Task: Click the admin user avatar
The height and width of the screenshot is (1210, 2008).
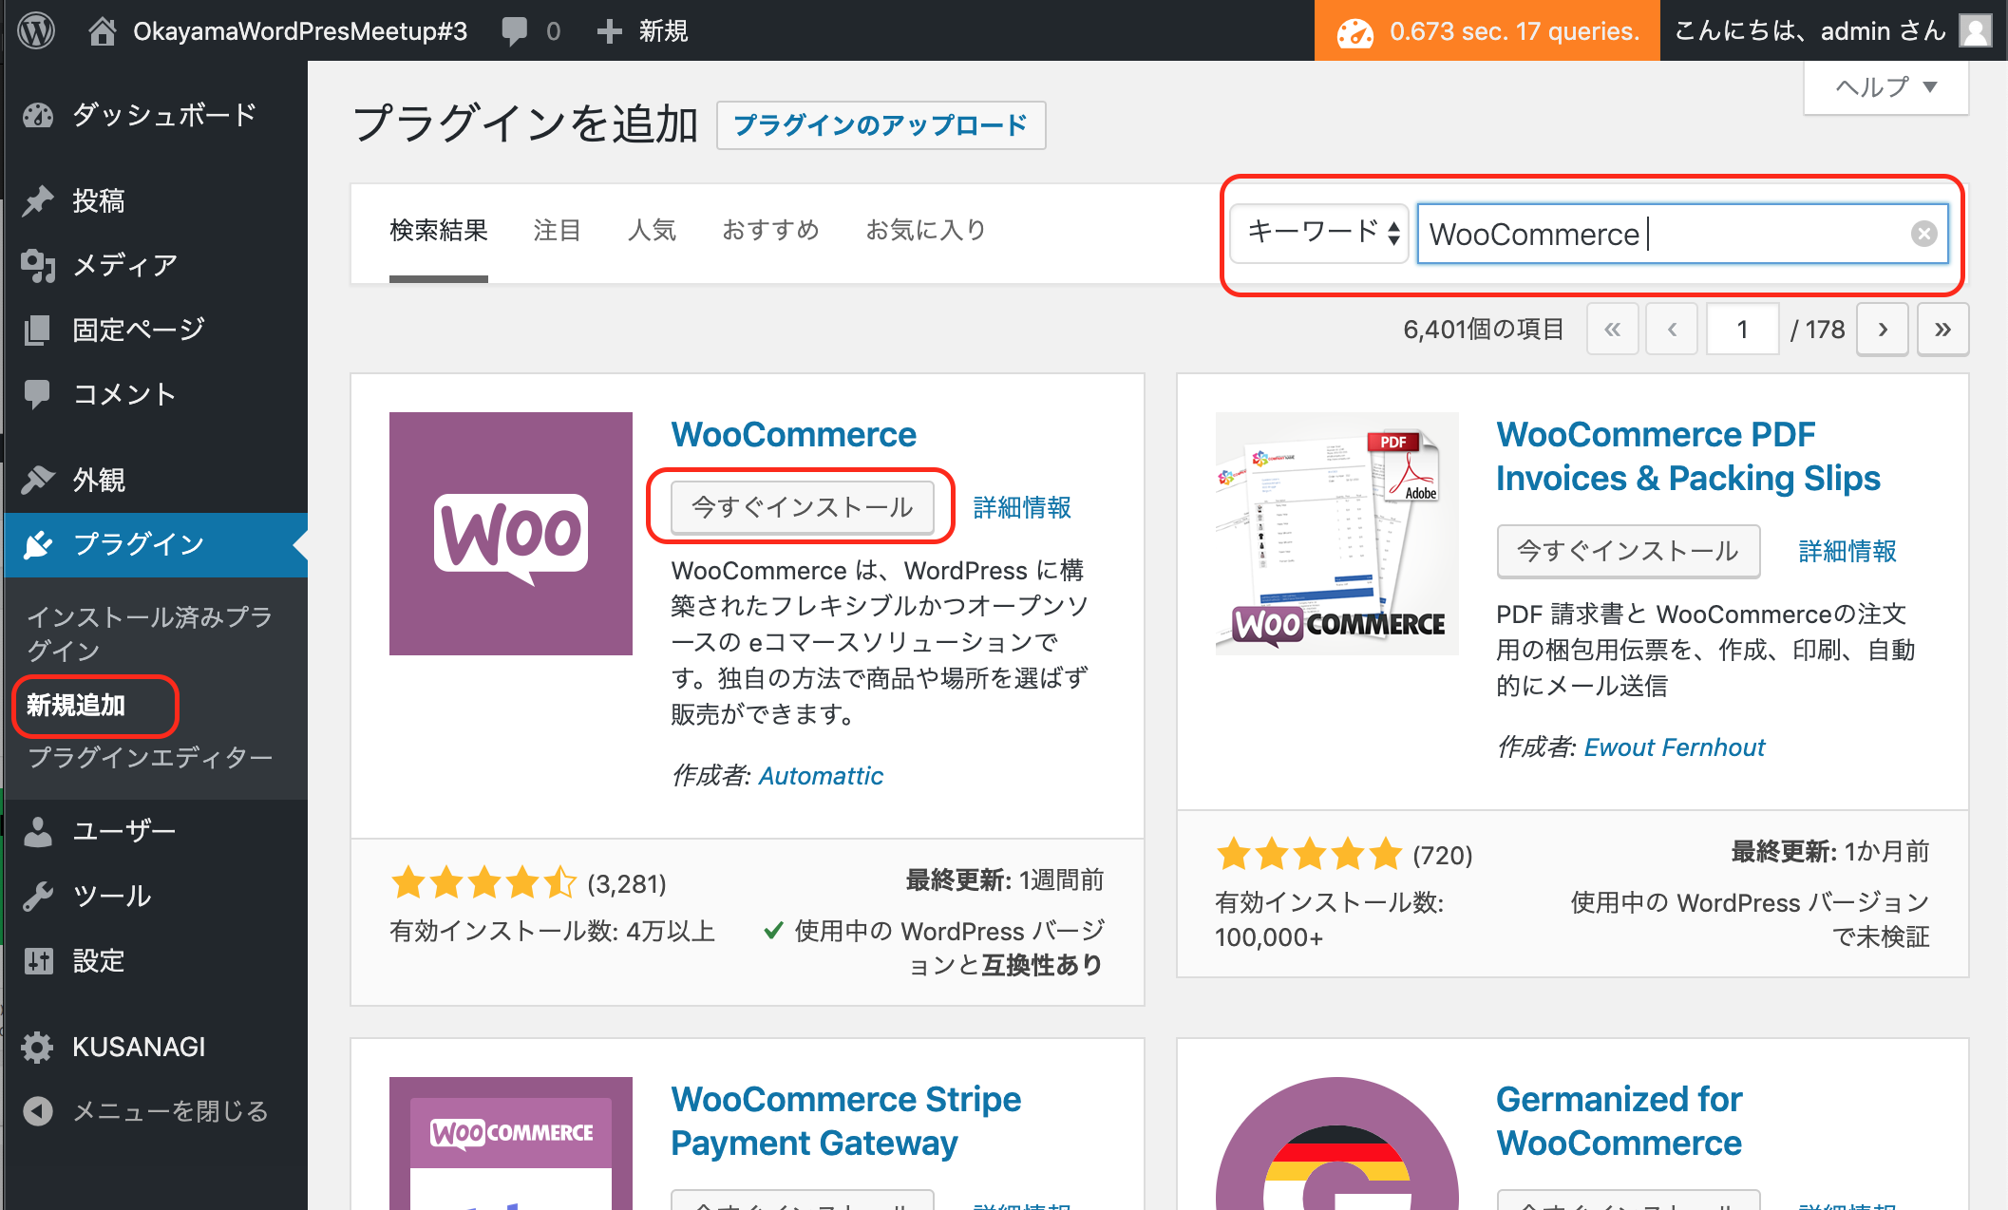Action: 1977,31
